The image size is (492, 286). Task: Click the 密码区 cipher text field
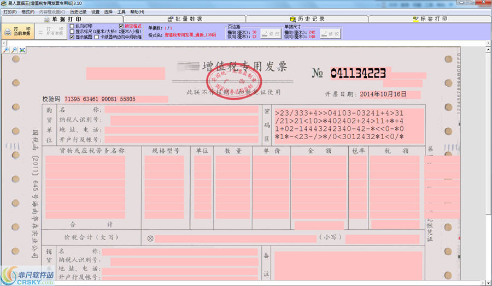coord(349,126)
